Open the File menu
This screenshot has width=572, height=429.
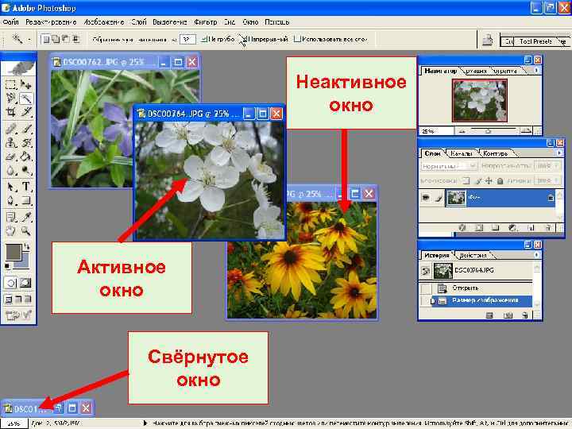10,22
